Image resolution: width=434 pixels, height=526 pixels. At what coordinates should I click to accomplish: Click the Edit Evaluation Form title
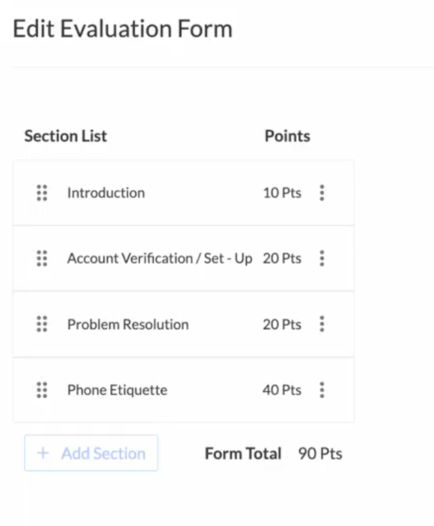pyautogui.click(x=122, y=29)
